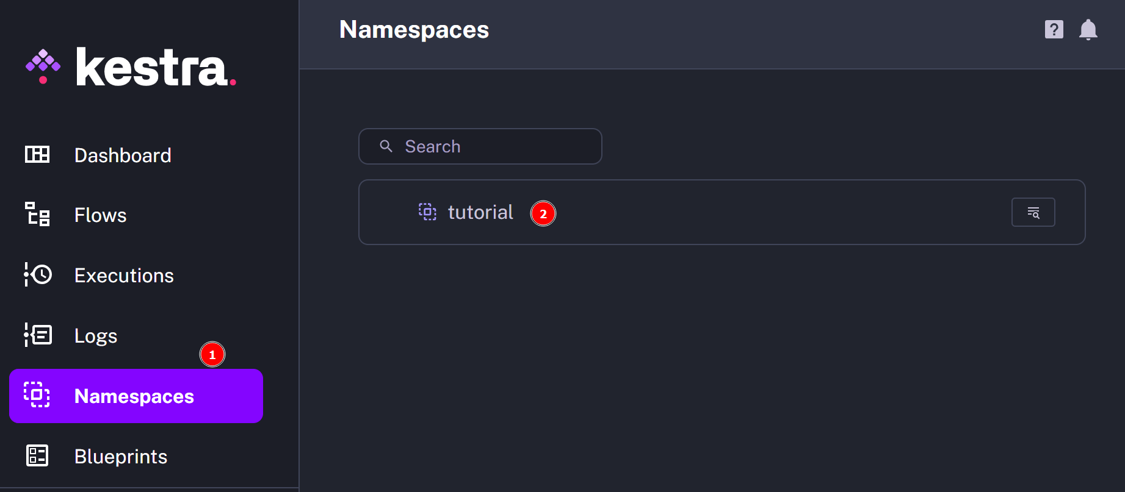Open Blueprints via its sidebar icon
The image size is (1125, 492).
click(x=37, y=456)
